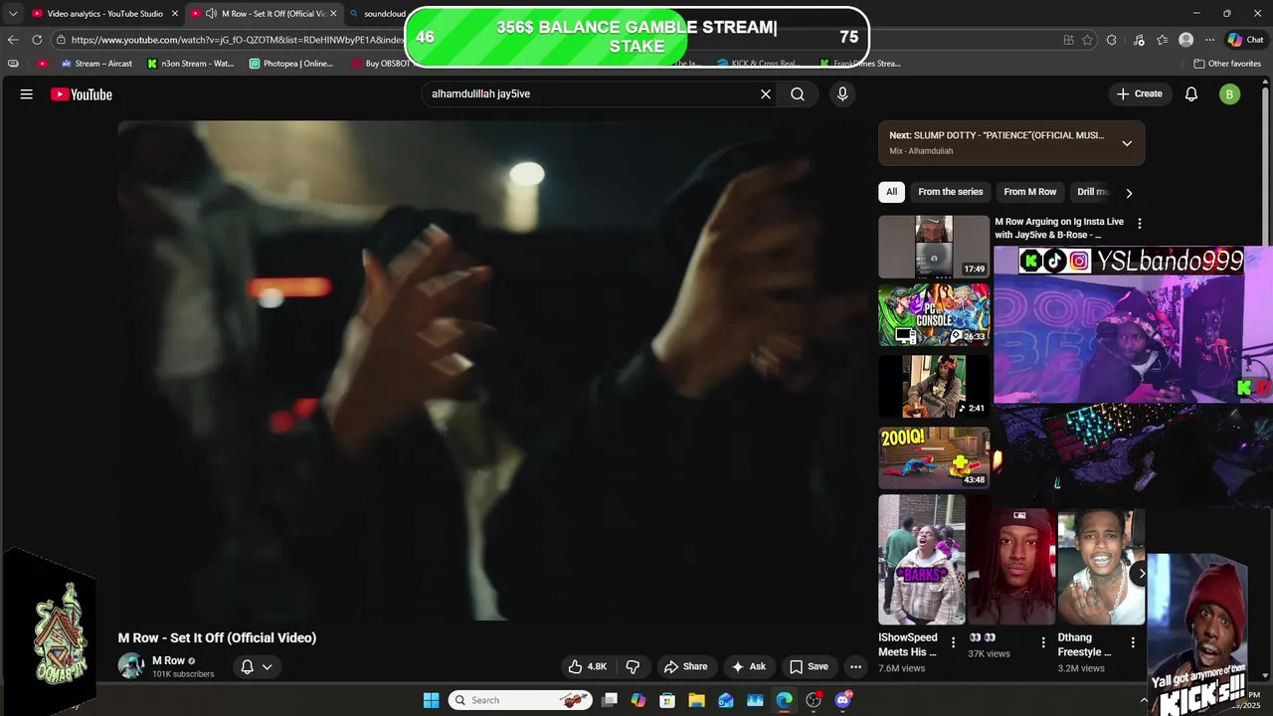Open the M Row channel avatar
Screen dimensions: 1273x716
pos(131,666)
